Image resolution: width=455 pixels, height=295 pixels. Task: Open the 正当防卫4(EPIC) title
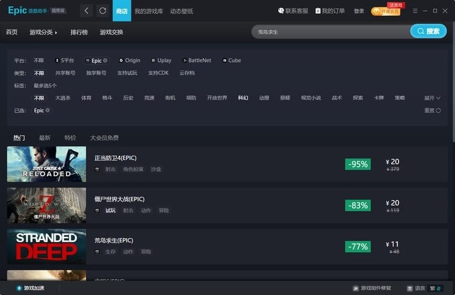116,158
